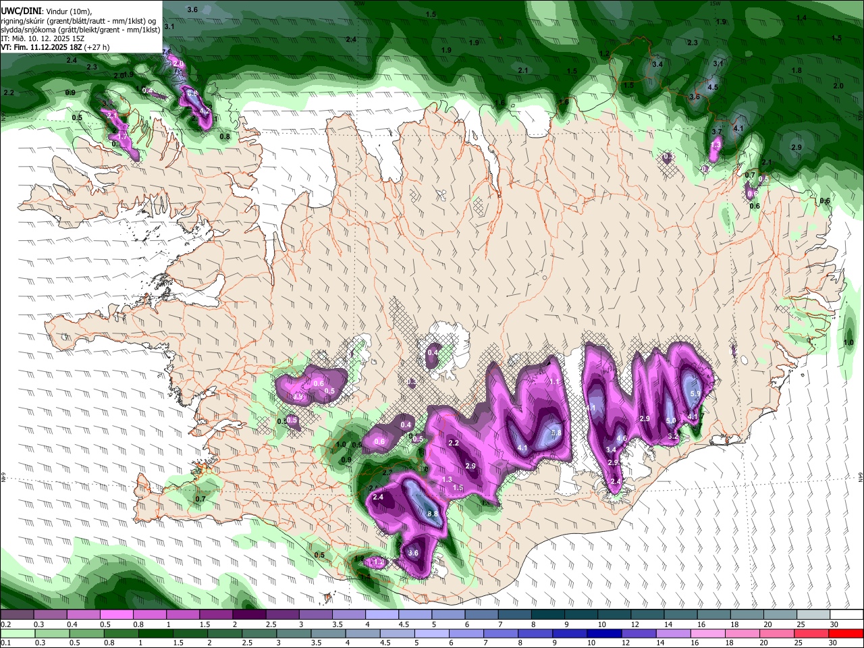Click the bold UWC/DINI title text

(x=20, y=10)
